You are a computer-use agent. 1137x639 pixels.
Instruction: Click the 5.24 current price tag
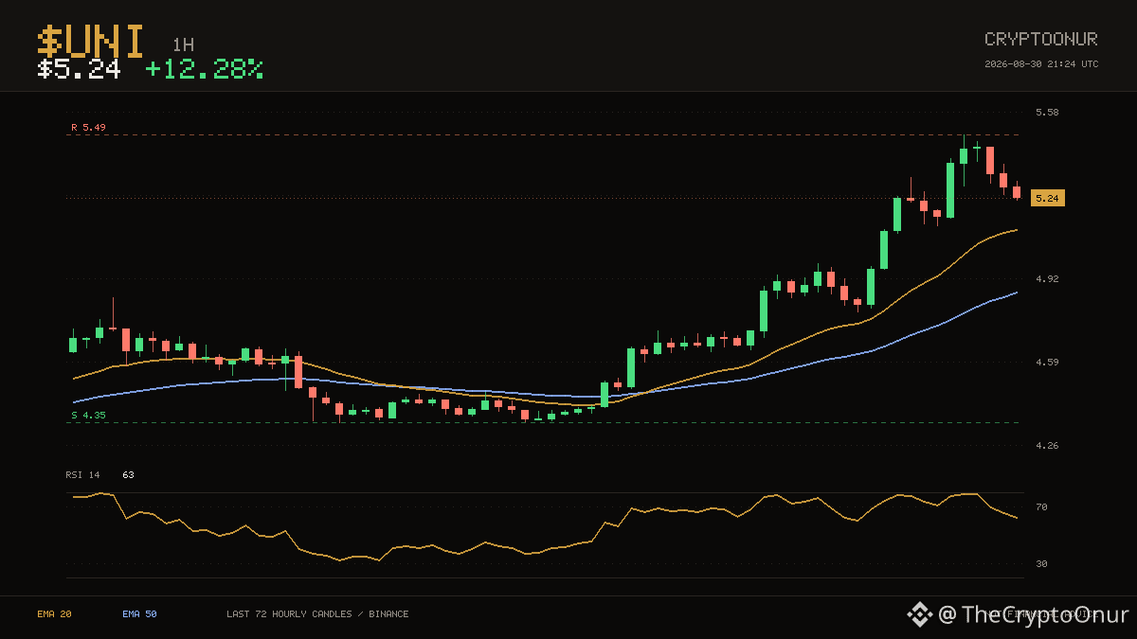[1048, 198]
